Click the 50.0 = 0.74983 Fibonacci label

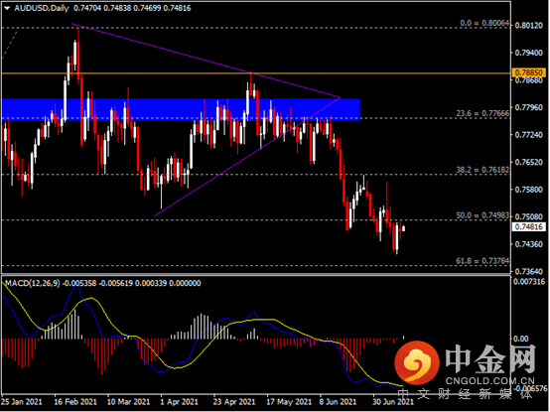(482, 215)
